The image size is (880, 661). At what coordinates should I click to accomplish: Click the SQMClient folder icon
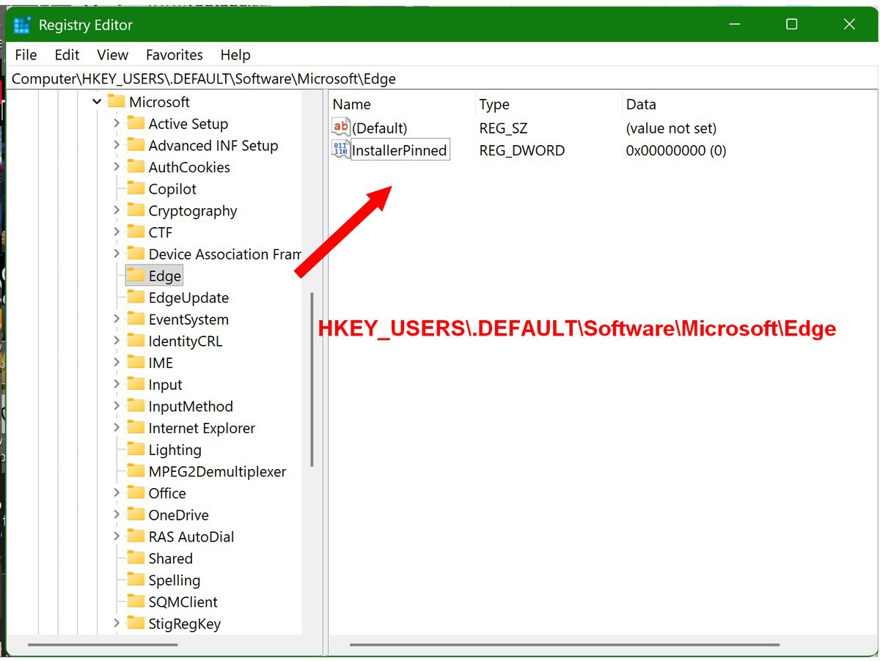136,601
